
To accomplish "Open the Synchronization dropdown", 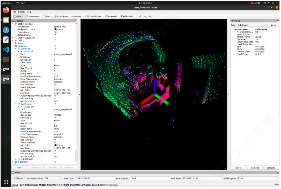I will click(x=53, y=178).
